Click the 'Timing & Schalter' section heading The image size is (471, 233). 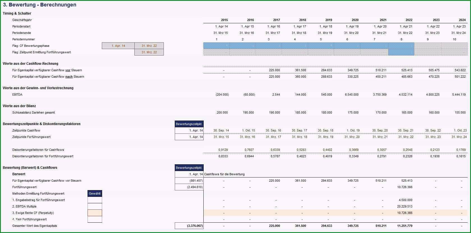(17, 13)
